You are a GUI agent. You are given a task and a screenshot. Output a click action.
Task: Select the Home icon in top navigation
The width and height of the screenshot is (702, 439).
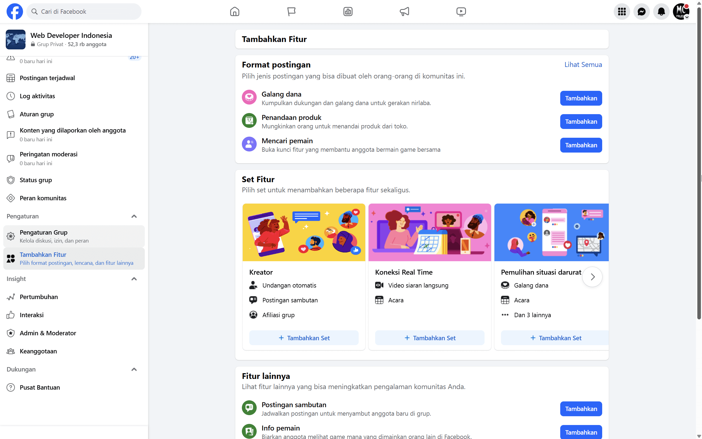coord(234,11)
